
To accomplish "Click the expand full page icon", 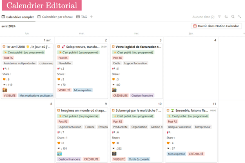I will 240,17.
